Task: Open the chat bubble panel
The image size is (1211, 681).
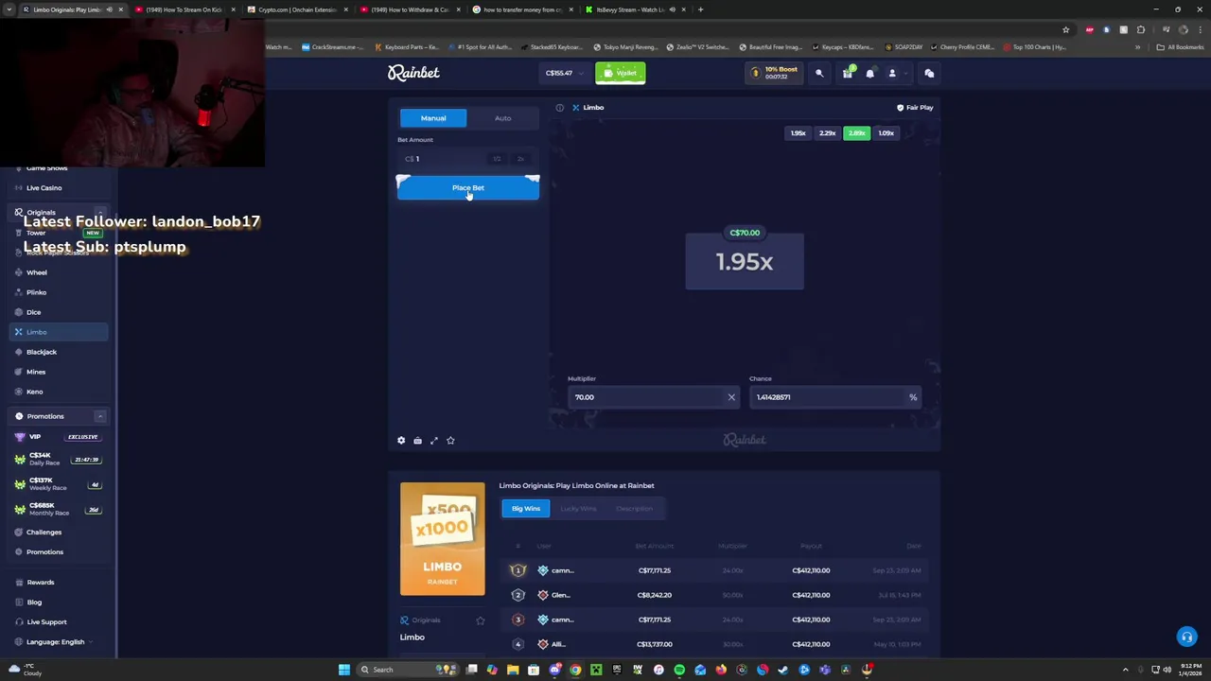Action: [x=929, y=73]
